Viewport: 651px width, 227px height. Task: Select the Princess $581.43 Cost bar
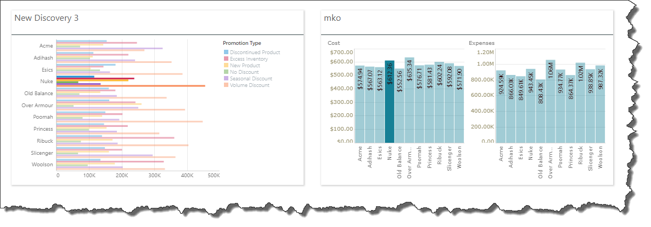(x=429, y=104)
